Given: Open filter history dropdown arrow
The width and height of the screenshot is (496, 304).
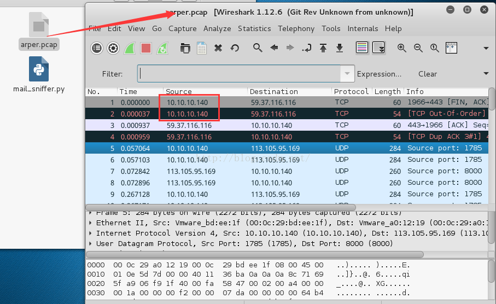Looking at the screenshot, I should pos(347,73).
